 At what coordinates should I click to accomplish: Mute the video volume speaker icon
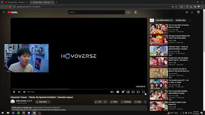24,92
